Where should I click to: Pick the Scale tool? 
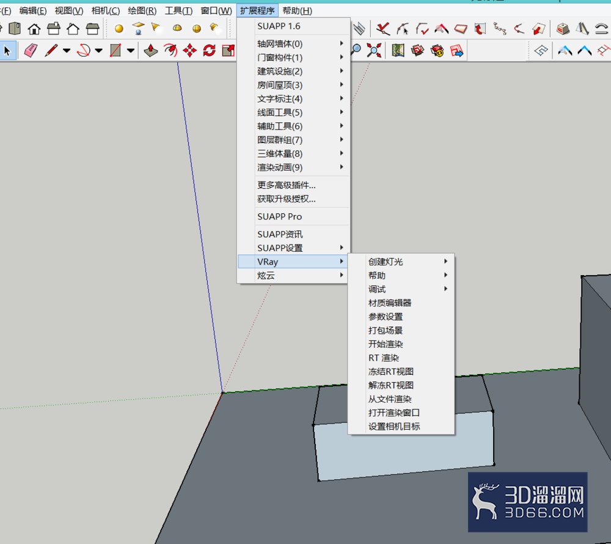tap(229, 51)
